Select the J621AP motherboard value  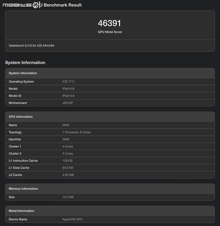[68, 103]
